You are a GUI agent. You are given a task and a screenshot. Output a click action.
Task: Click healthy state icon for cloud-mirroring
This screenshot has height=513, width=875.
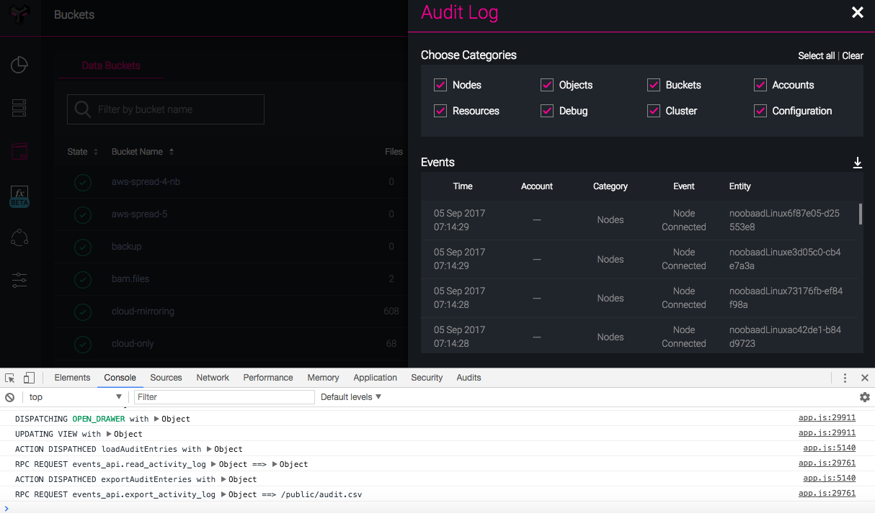click(x=83, y=312)
